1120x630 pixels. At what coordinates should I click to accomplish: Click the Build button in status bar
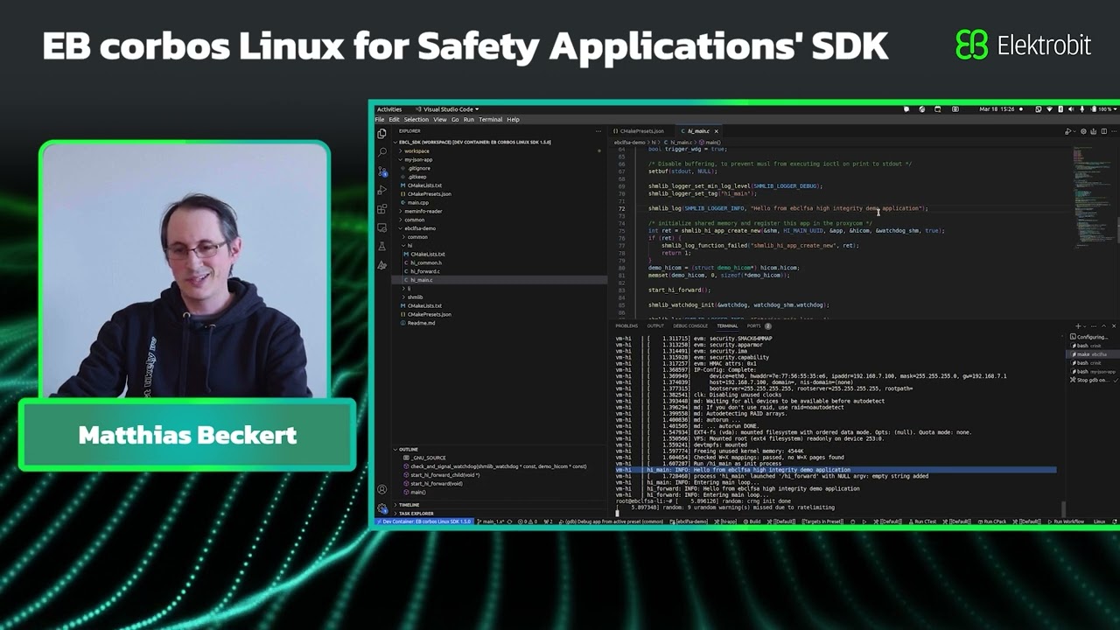click(x=752, y=521)
